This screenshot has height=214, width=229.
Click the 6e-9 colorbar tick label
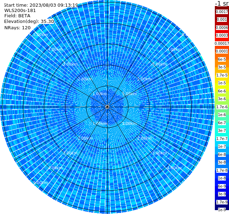click(x=222, y=186)
